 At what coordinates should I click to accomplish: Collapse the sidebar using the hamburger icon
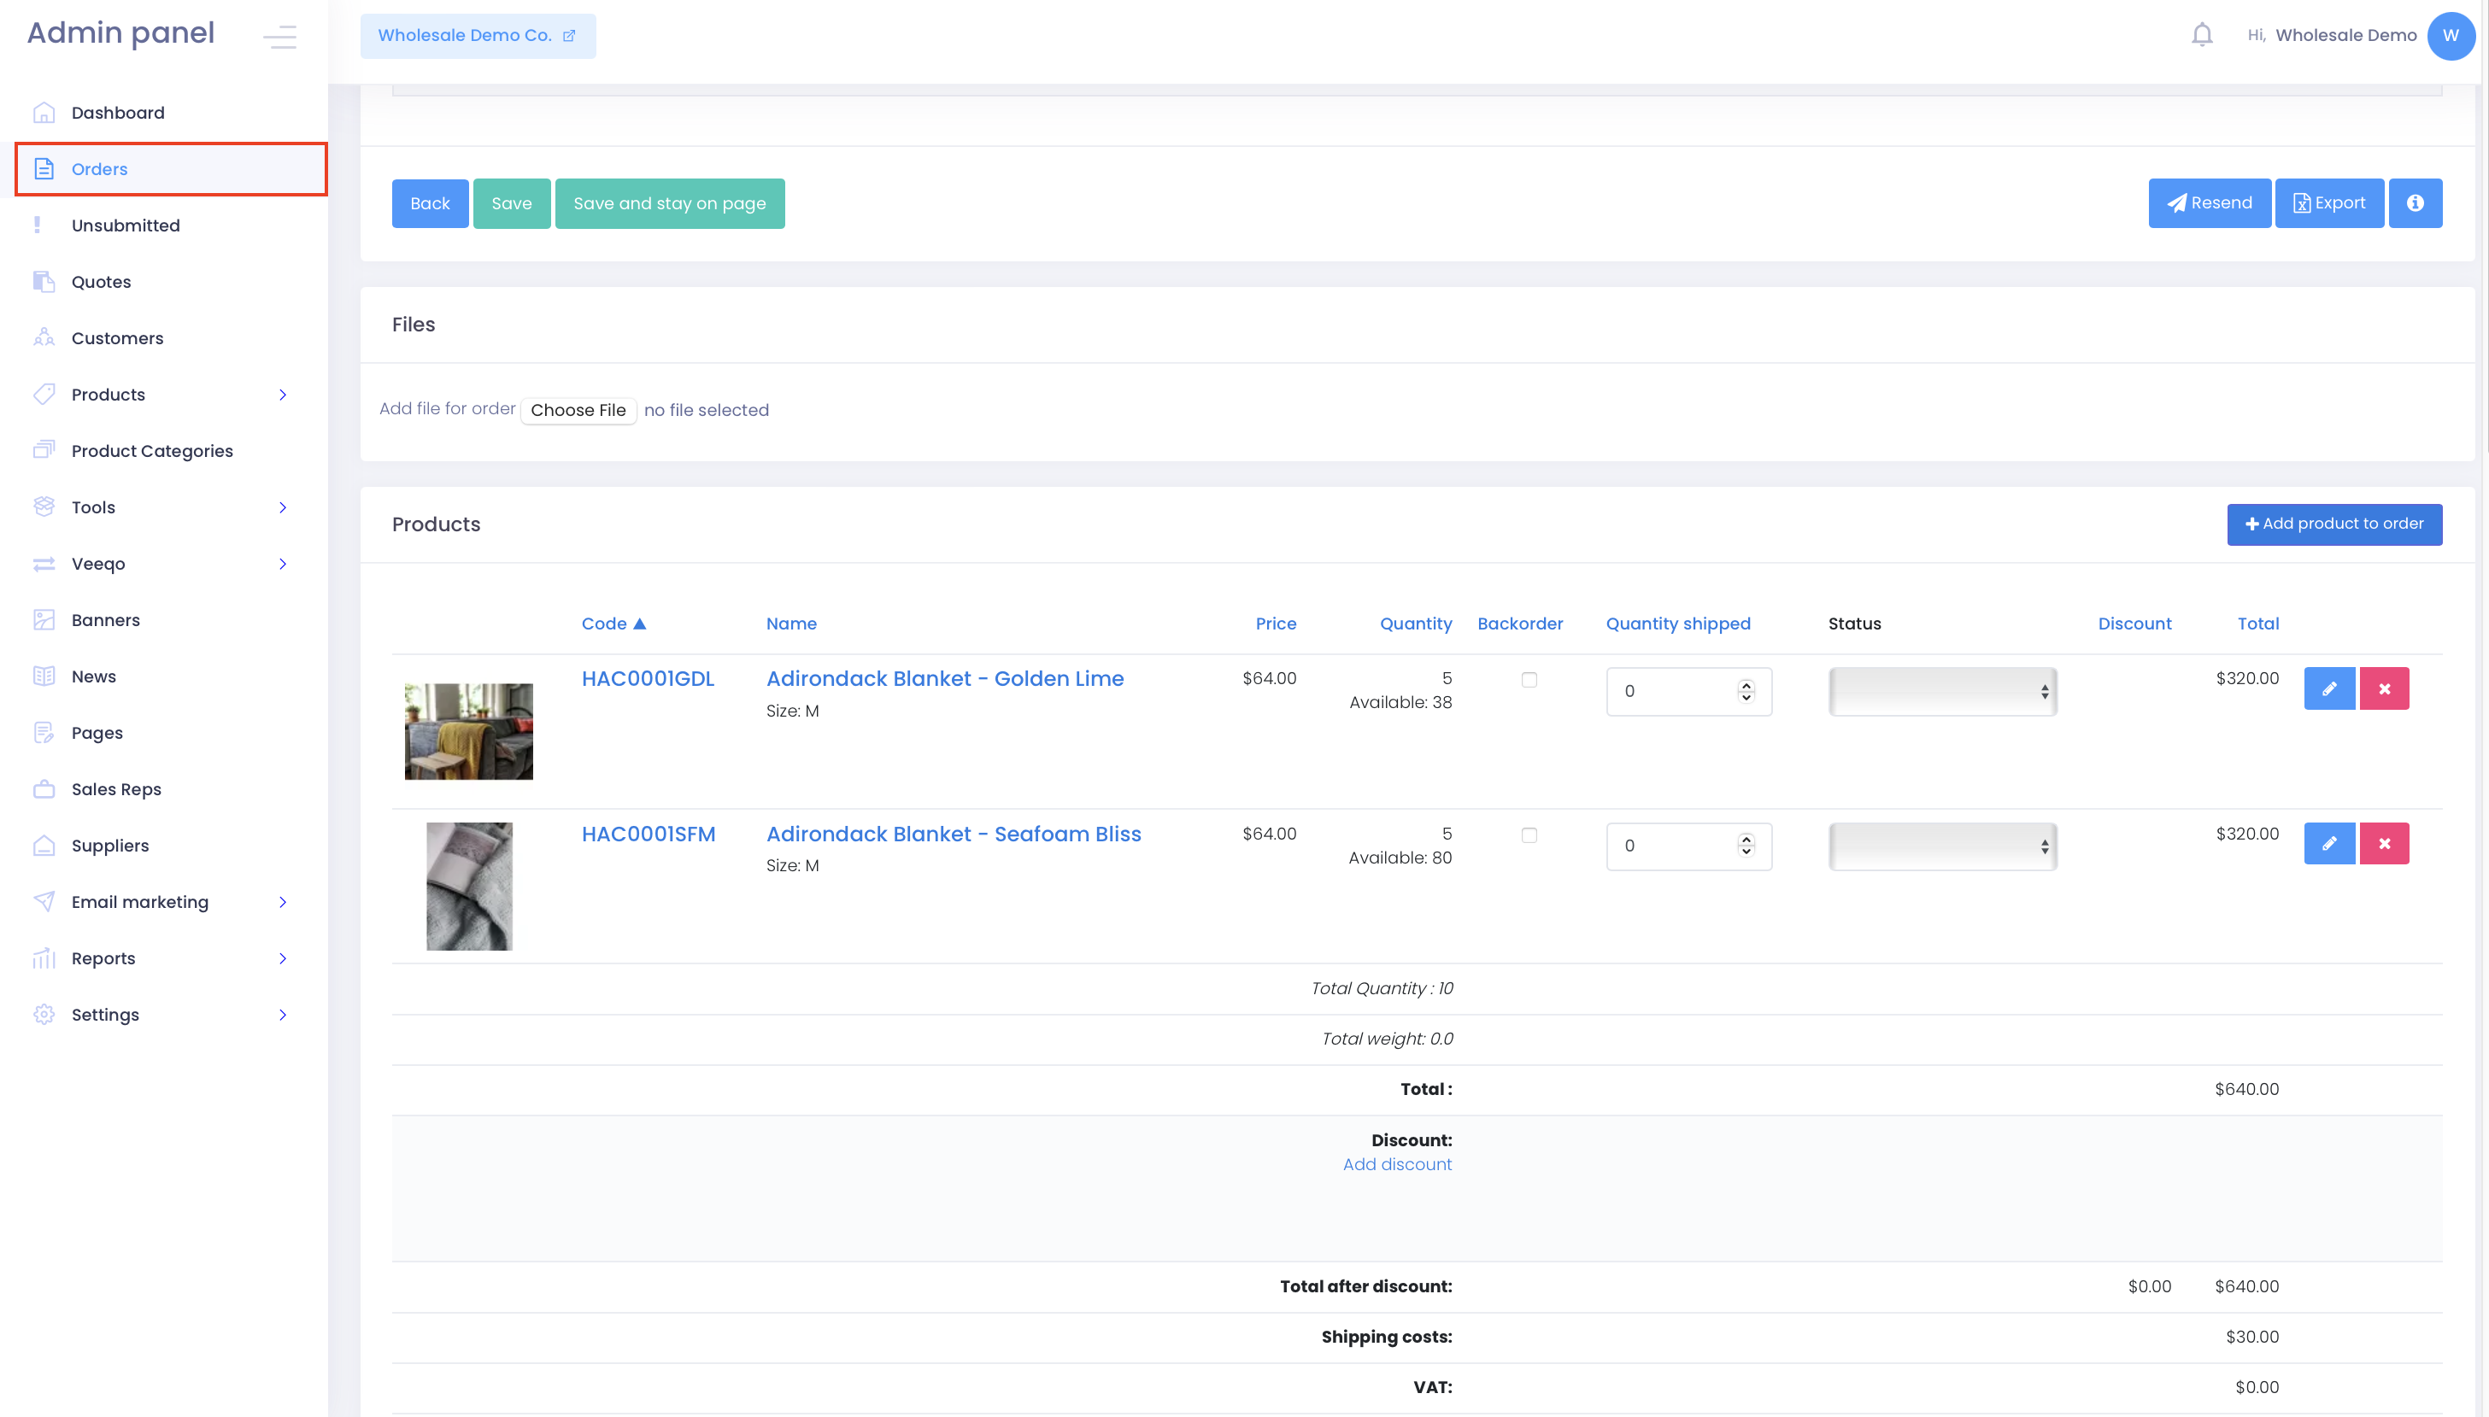(279, 37)
